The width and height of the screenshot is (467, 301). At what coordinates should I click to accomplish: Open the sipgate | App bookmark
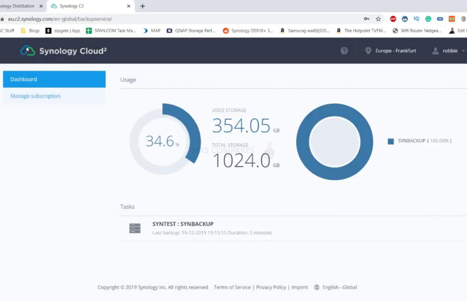pyautogui.click(x=63, y=31)
